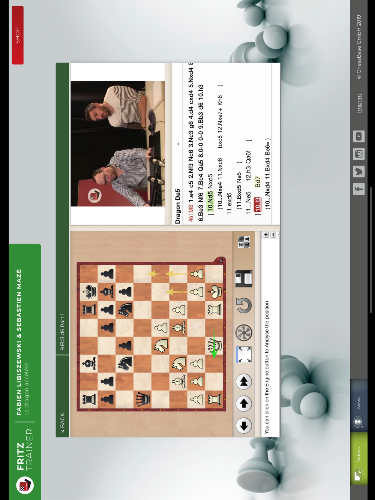This screenshot has height=500, width=375.
Task: Click the 9.Fb3 d6 Part 1 title
Action: 62,332
